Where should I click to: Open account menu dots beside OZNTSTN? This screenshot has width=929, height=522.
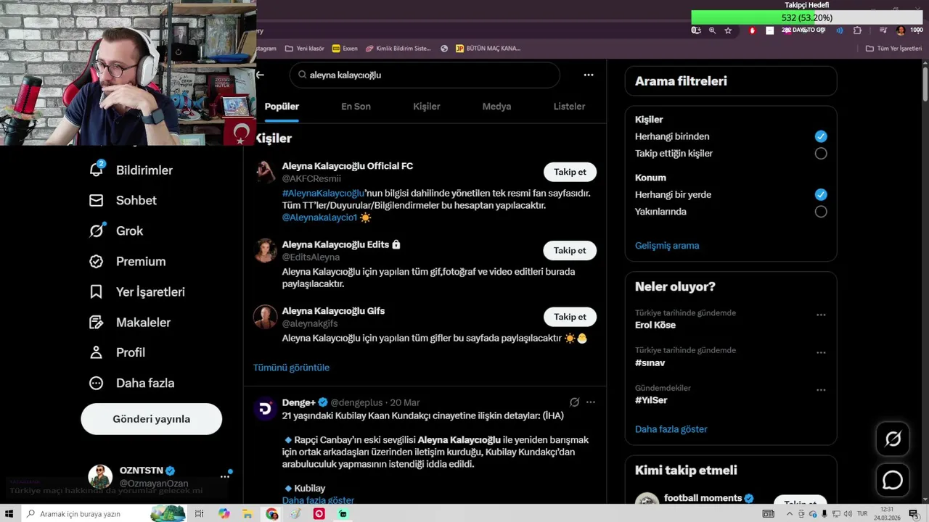click(225, 476)
